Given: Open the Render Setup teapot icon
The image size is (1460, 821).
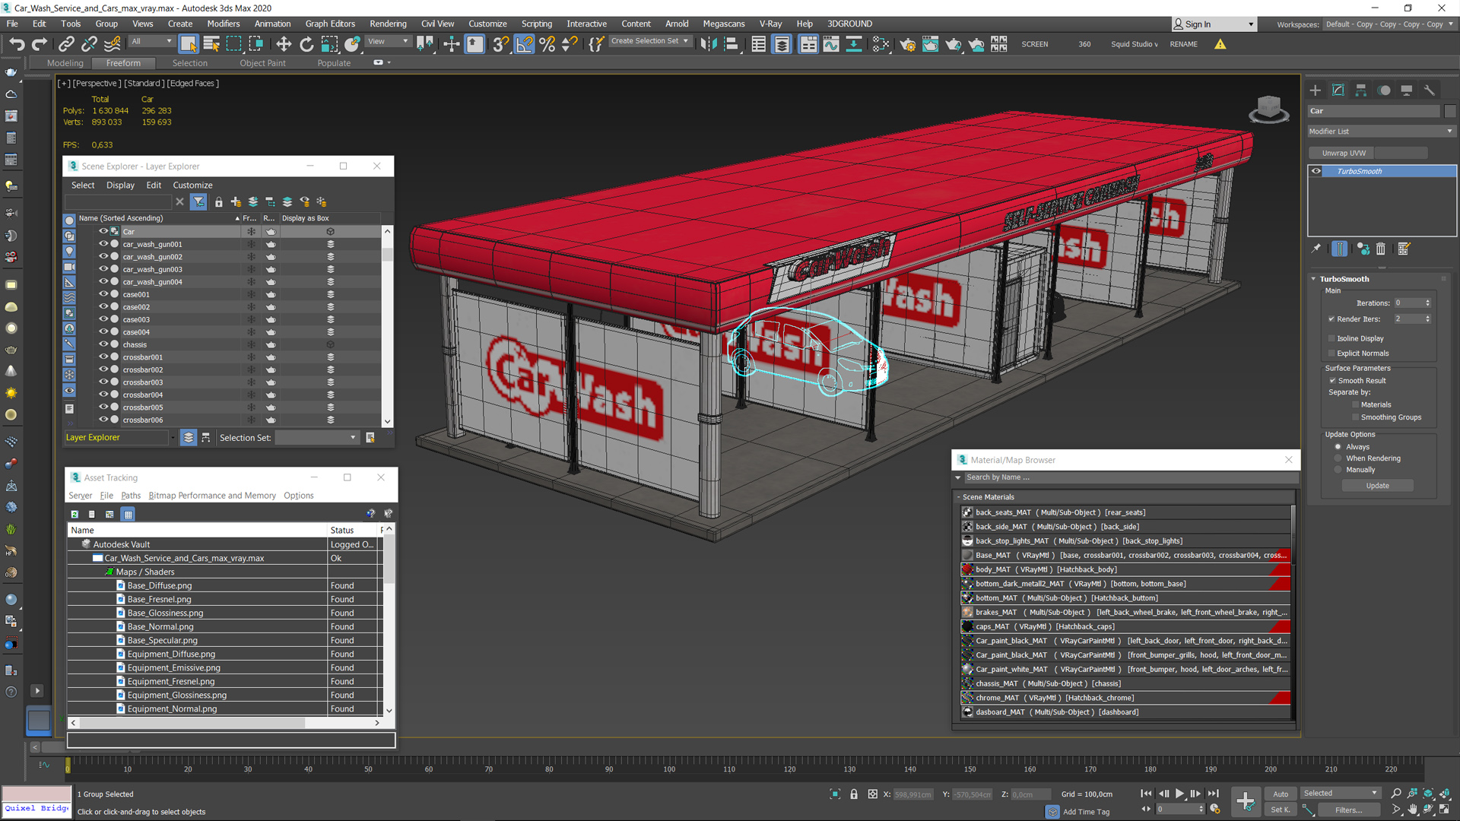Looking at the screenshot, I should pos(907,44).
